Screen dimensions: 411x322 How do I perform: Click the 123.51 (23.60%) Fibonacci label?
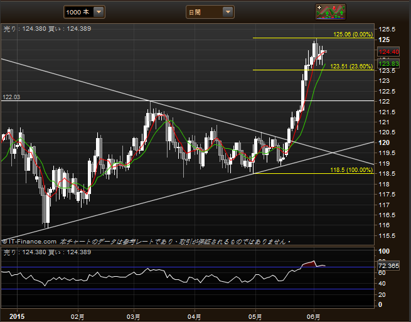(x=351, y=67)
